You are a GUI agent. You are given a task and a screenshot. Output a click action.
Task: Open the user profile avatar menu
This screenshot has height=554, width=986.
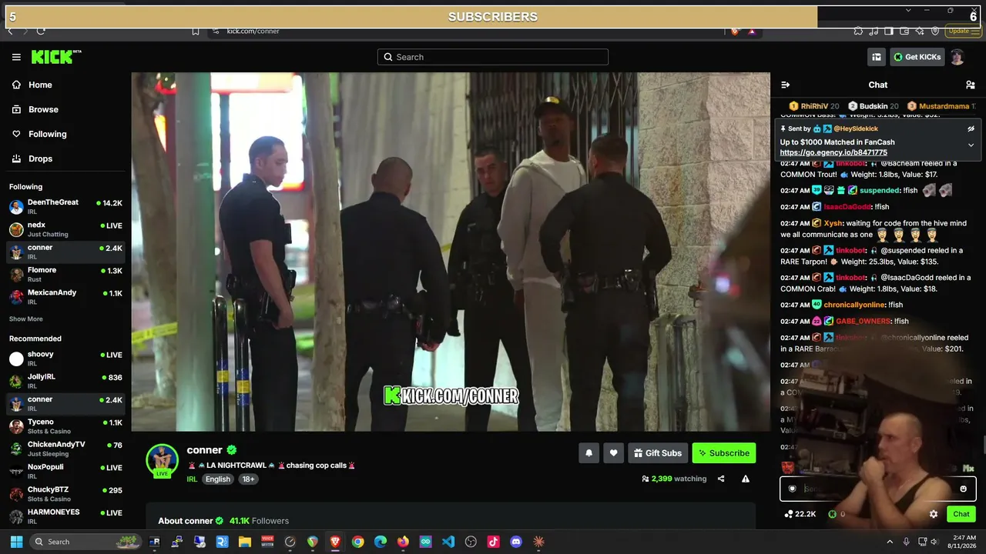[957, 57]
